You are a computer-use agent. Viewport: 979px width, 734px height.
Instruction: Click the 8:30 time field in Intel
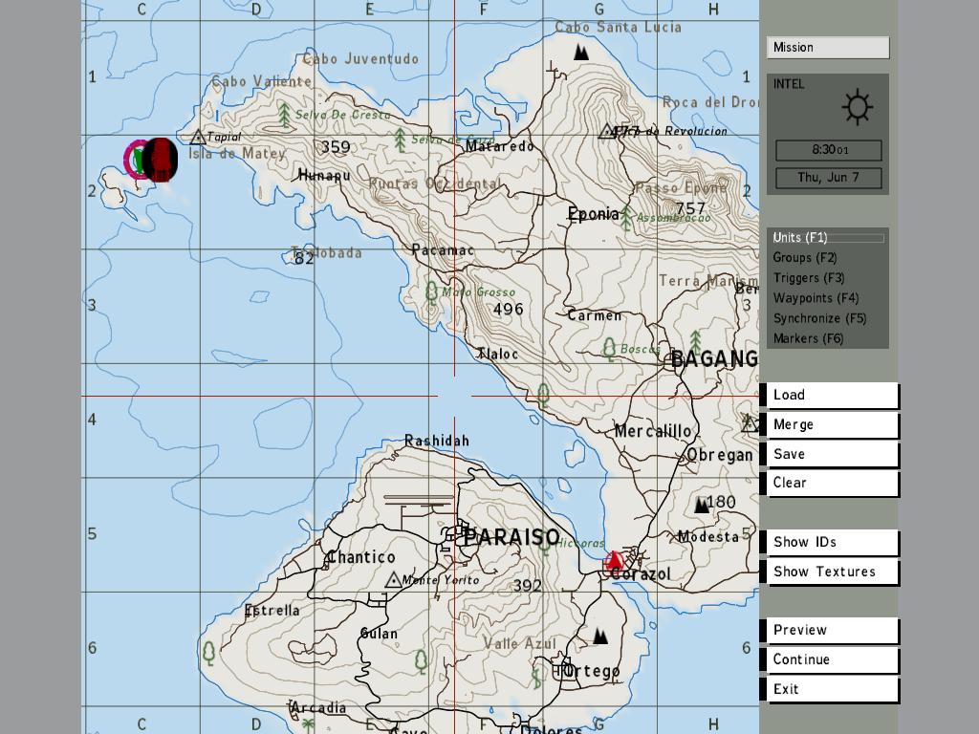(829, 150)
